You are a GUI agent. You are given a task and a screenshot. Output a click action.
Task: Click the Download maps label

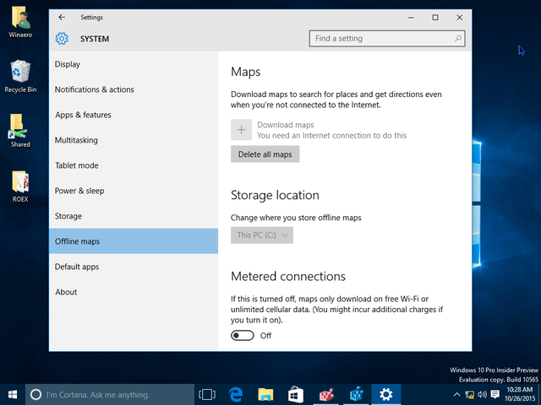click(x=286, y=125)
